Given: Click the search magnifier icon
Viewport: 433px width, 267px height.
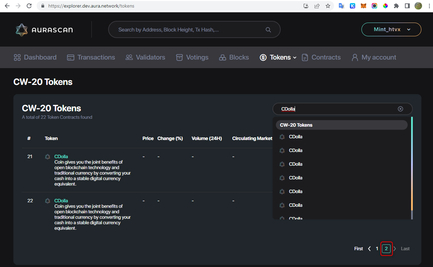Looking at the screenshot, I should [x=268, y=30].
